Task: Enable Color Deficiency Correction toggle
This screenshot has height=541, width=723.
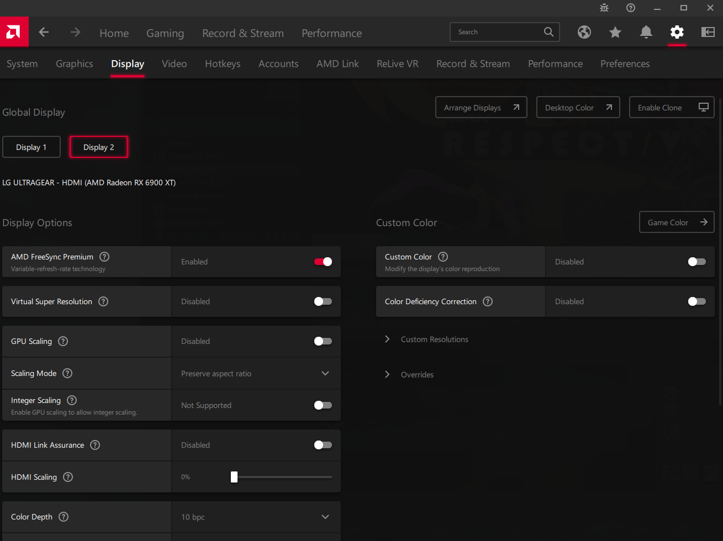Action: (x=697, y=301)
